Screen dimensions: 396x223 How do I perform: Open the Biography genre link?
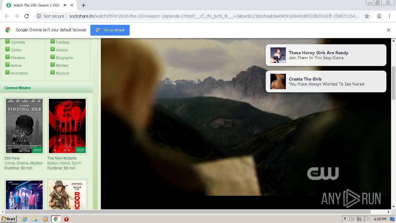(64, 58)
